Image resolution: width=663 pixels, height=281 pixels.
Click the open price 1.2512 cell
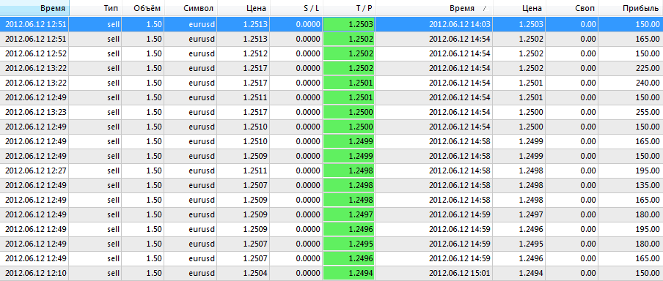pyautogui.click(x=243, y=54)
